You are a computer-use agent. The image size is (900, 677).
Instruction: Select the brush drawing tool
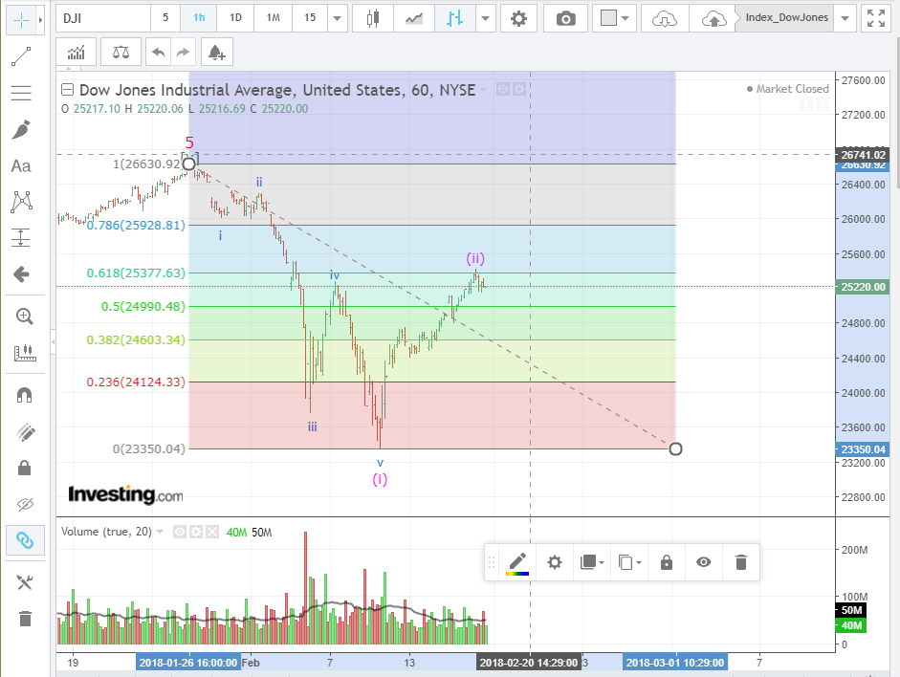pyautogui.click(x=21, y=130)
